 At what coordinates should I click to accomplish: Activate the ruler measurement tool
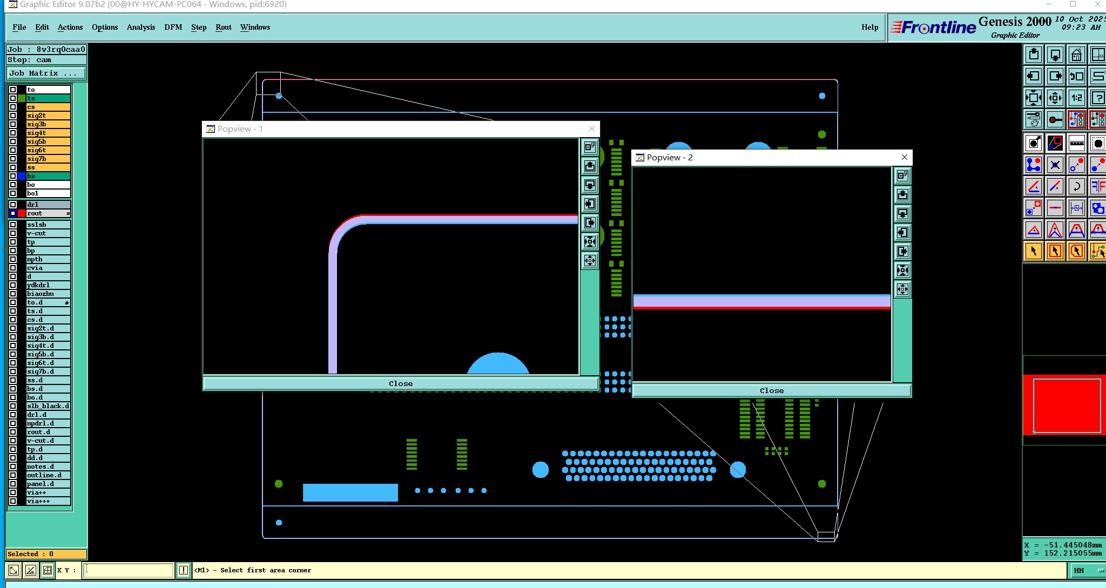(x=1076, y=143)
